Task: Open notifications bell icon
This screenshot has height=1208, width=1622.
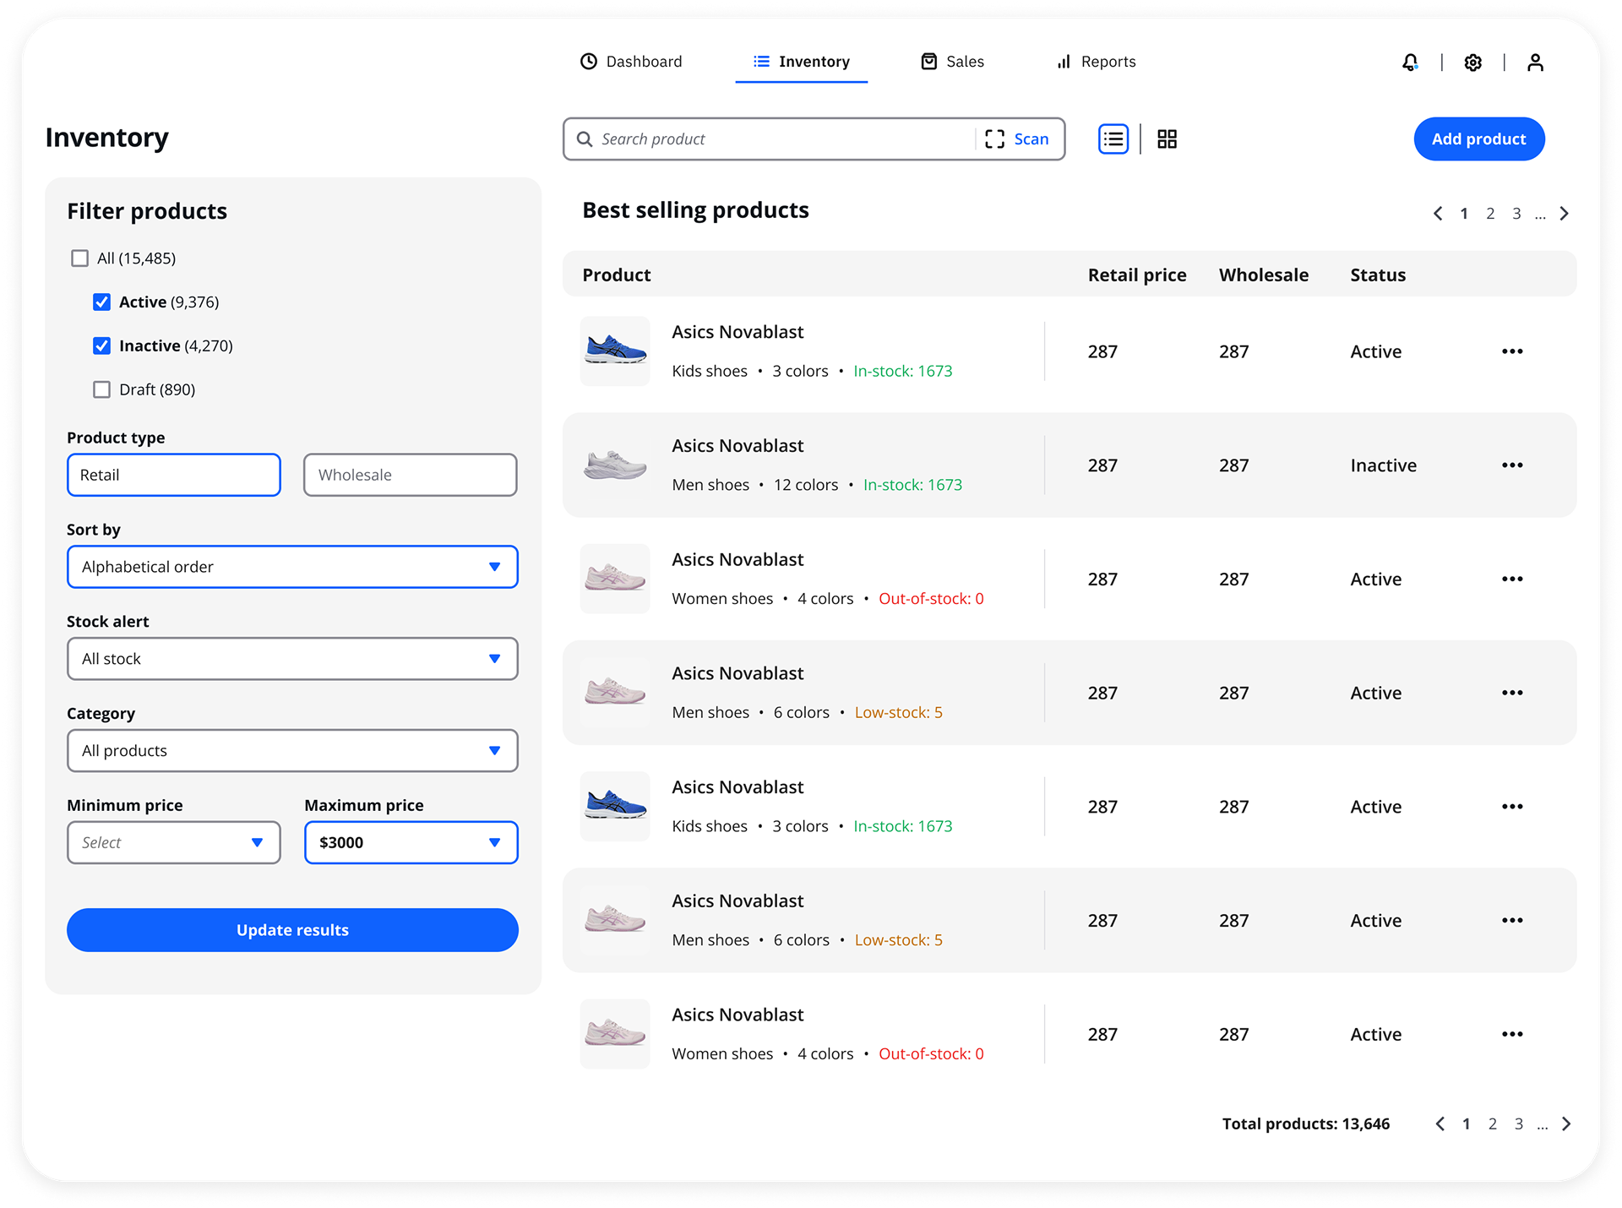Action: [1410, 62]
